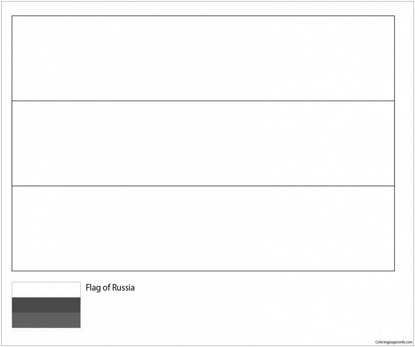This screenshot has width=415, height=347.
Task: Click the bottom-left corner of the large flag outline
Action: tap(12, 270)
